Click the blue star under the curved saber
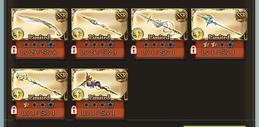 51,44
